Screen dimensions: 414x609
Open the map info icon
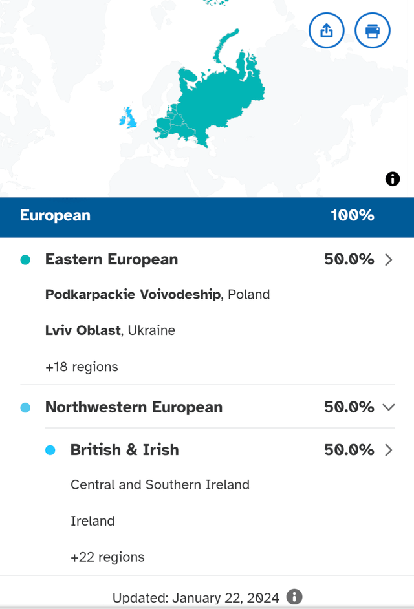pyautogui.click(x=393, y=179)
